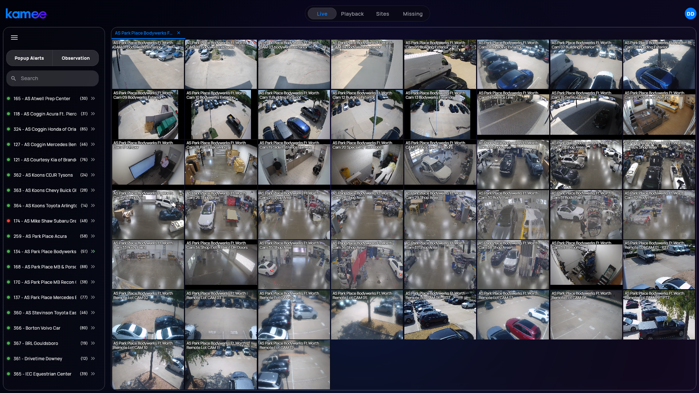The height and width of the screenshot is (393, 699).
Task: Select 134 - AS Park Place Bodywerks site
Action: tap(45, 251)
